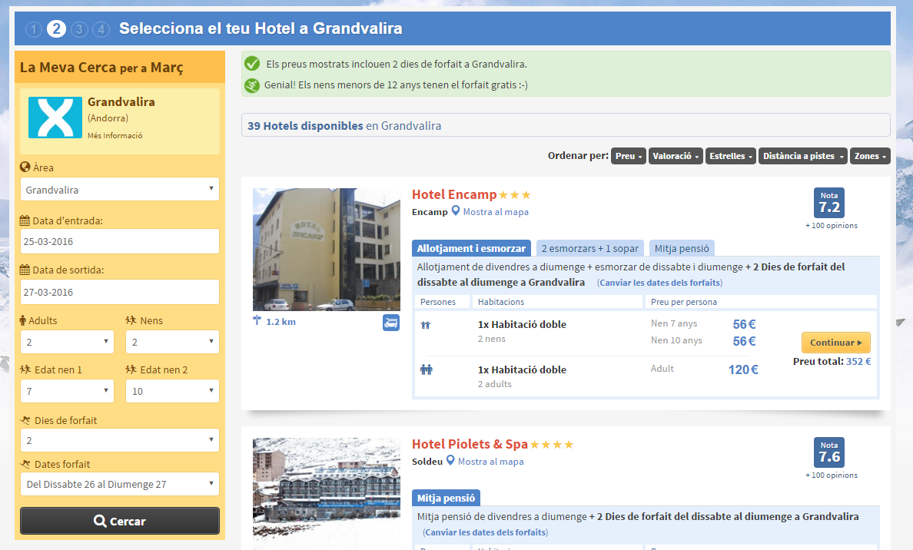Open the Nens number dropdown
This screenshot has height=550, width=913.
(172, 342)
